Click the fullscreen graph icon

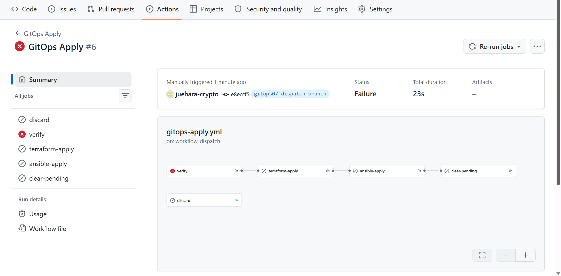click(482, 255)
